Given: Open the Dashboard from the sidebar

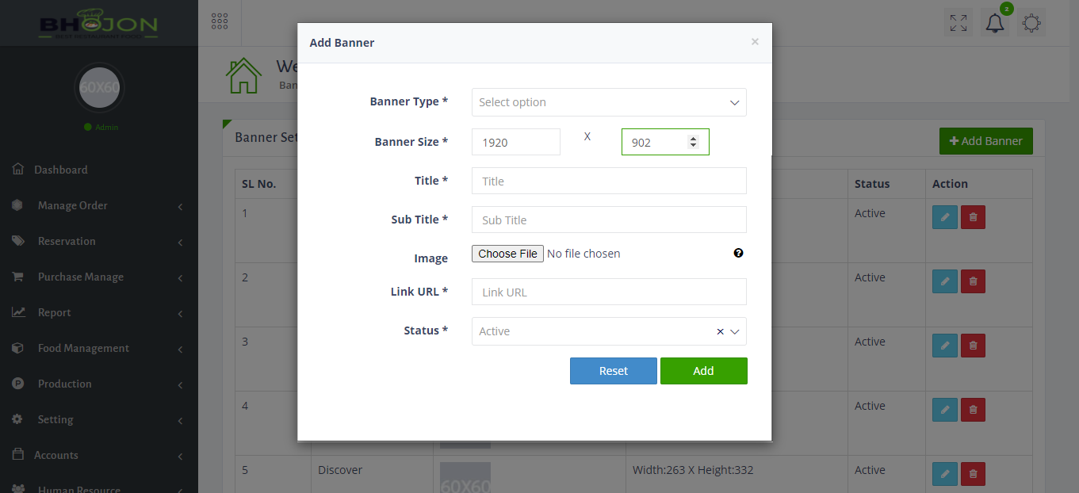Looking at the screenshot, I should (x=60, y=169).
